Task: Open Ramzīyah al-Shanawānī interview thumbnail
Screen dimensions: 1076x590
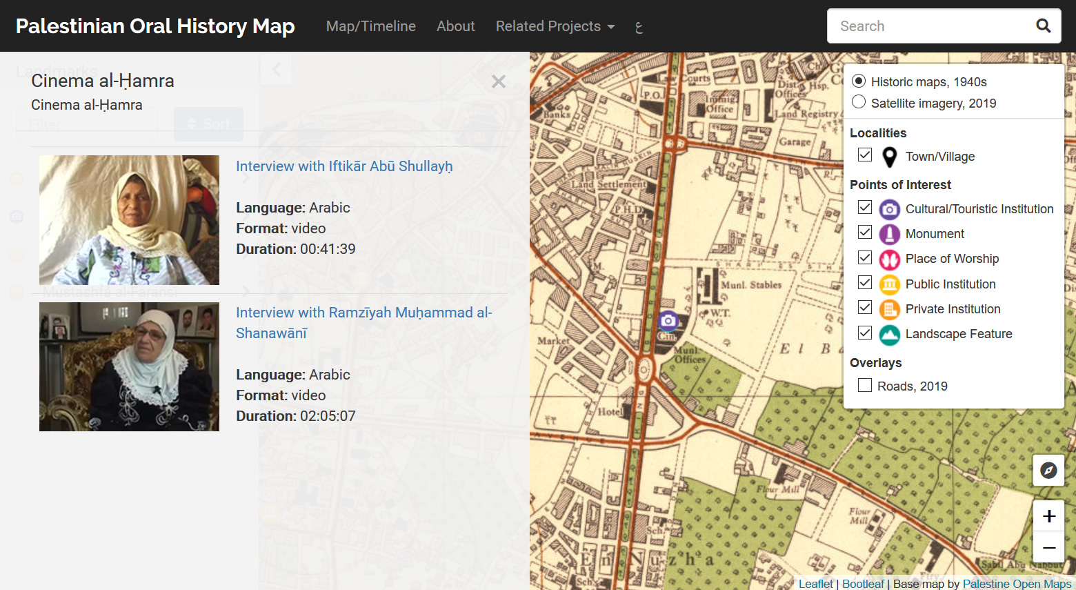Action: pos(129,366)
